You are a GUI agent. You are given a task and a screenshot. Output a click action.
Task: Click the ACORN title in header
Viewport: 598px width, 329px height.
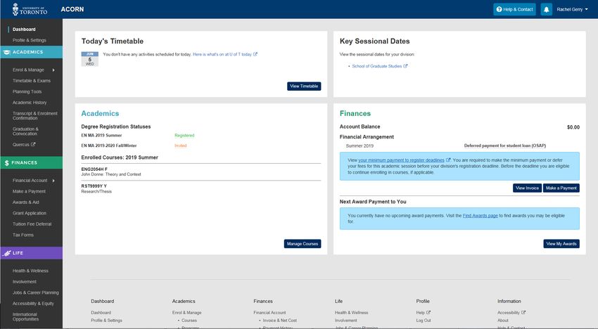click(x=72, y=9)
